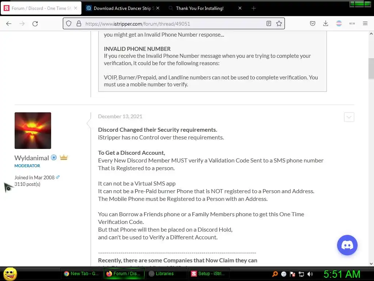
Task: Click 'To Get a Discord Account,' heading
Action: [x=131, y=153]
